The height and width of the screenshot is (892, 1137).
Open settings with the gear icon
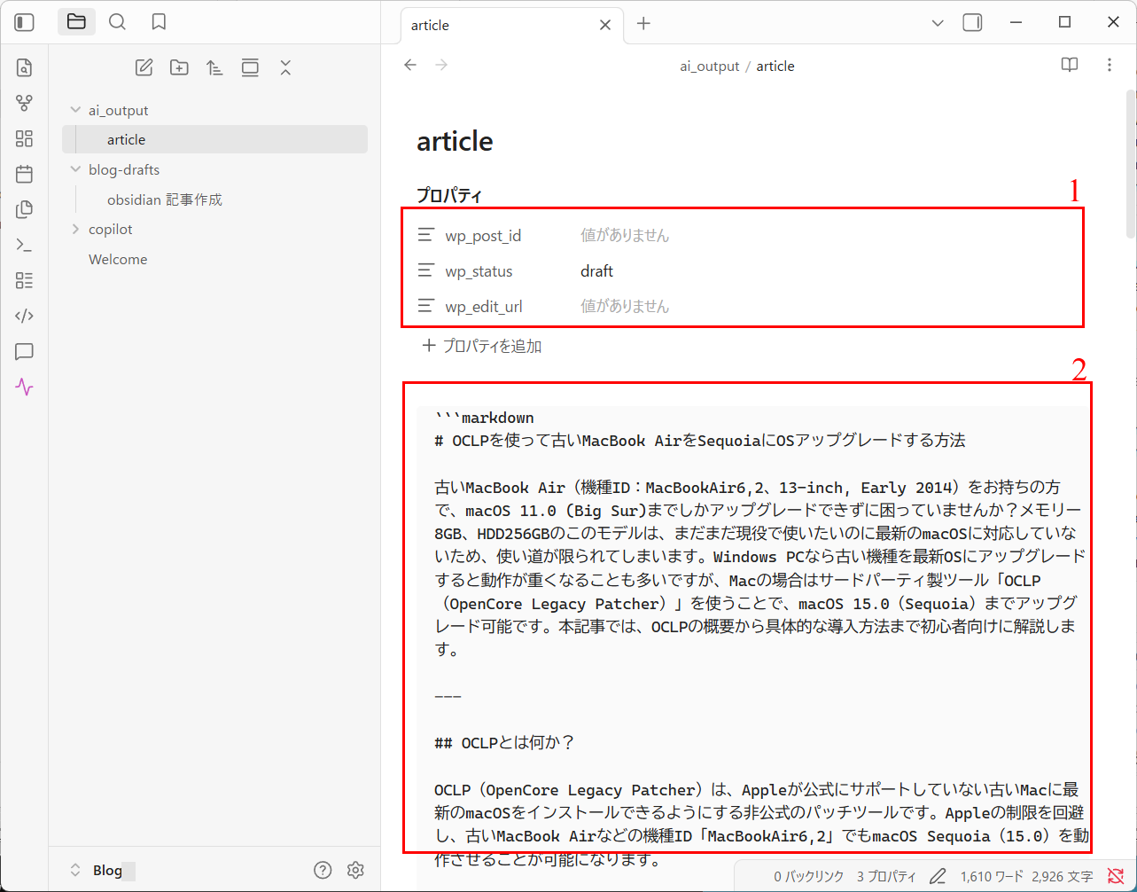coord(355,870)
